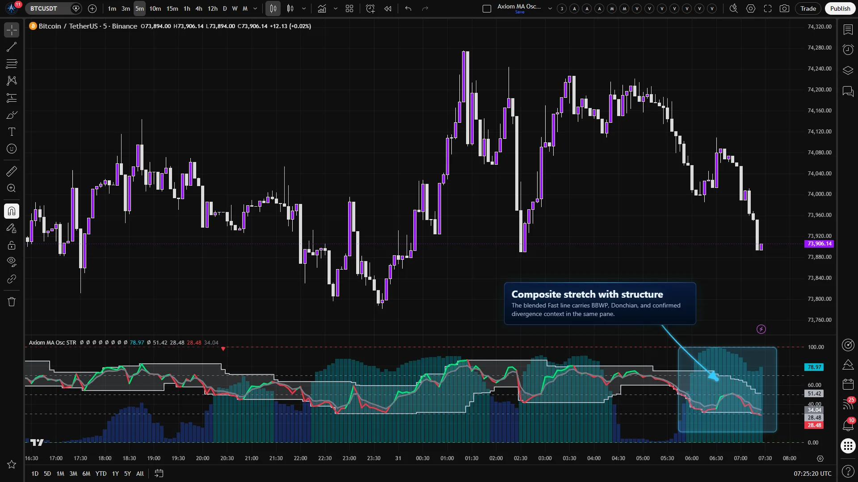Toggle fullscreen mode
This screenshot has width=858, height=482.
click(x=768, y=8)
